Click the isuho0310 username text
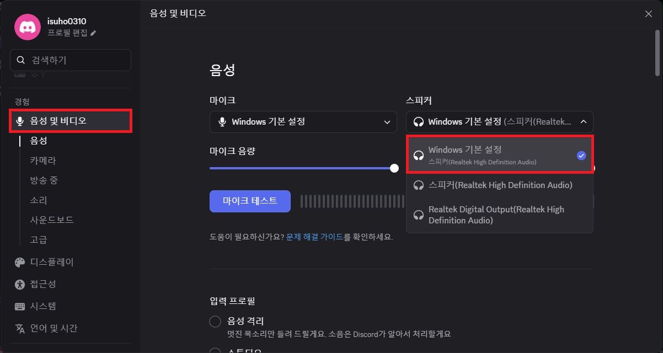This screenshot has height=353, width=663. [67, 22]
